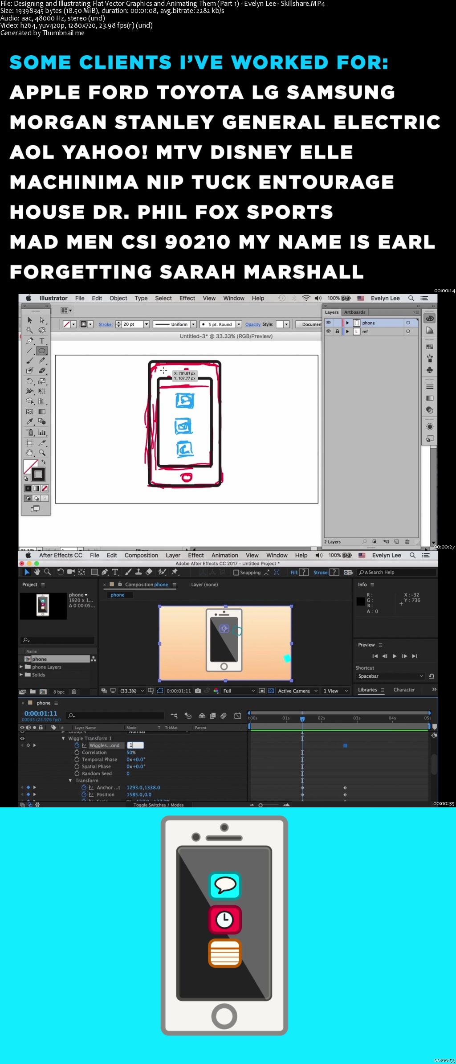The height and width of the screenshot is (1064, 456).
Task: Open the Brushes panel icon in Illustrator dock
Action: click(429, 358)
